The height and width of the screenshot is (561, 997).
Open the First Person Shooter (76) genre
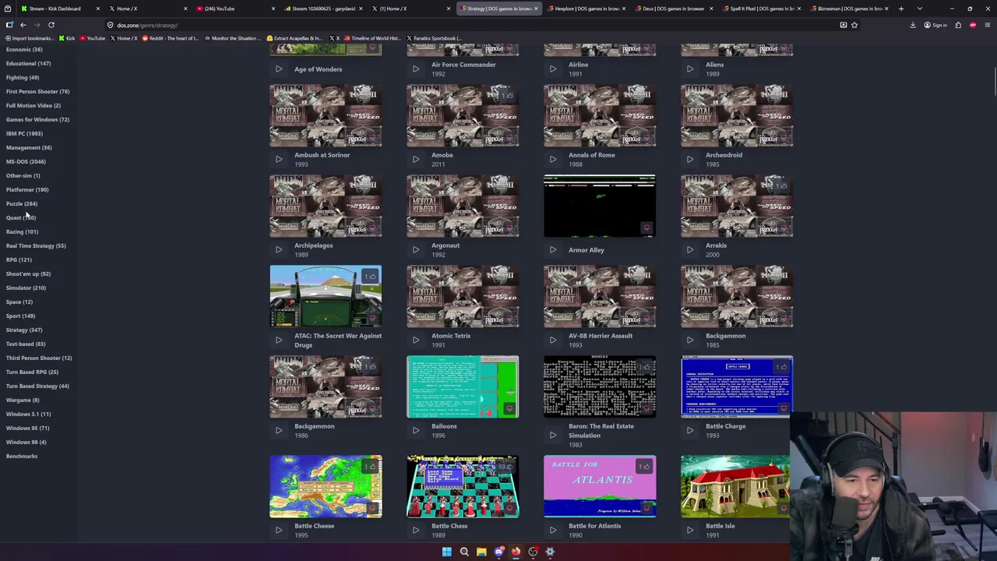37,91
